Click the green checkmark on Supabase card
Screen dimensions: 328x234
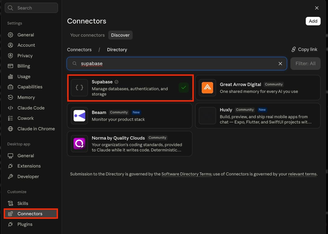(184, 88)
